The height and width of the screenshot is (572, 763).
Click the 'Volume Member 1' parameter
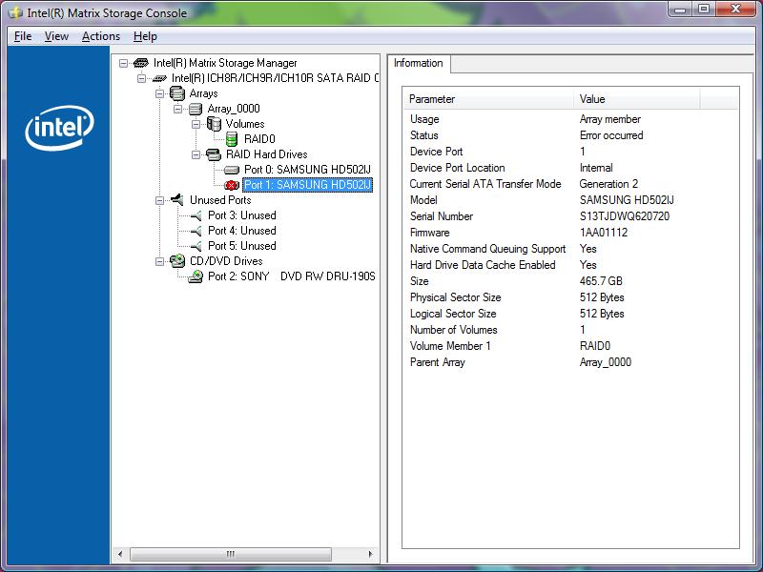(450, 346)
